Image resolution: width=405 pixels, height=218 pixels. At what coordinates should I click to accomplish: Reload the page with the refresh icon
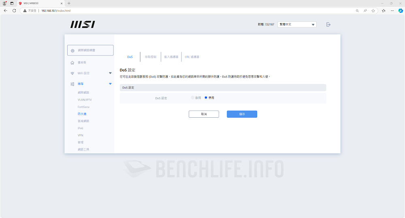(14, 11)
